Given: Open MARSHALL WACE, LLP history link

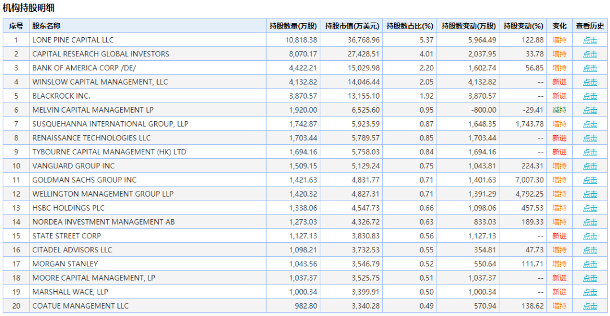Looking at the screenshot, I should point(590,292).
